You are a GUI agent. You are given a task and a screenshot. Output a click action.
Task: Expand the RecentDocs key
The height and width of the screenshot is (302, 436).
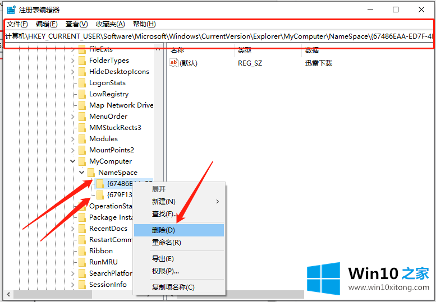73,229
